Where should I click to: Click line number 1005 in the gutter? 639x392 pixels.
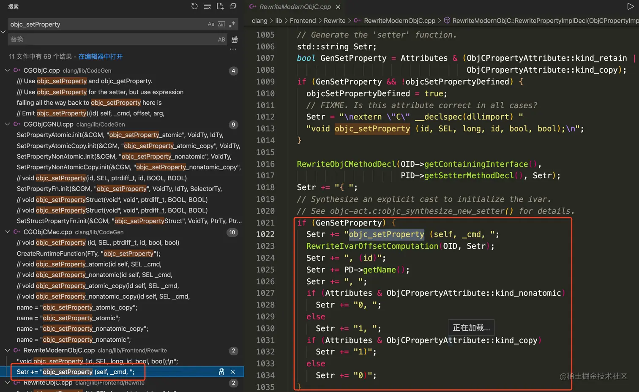[x=265, y=35]
